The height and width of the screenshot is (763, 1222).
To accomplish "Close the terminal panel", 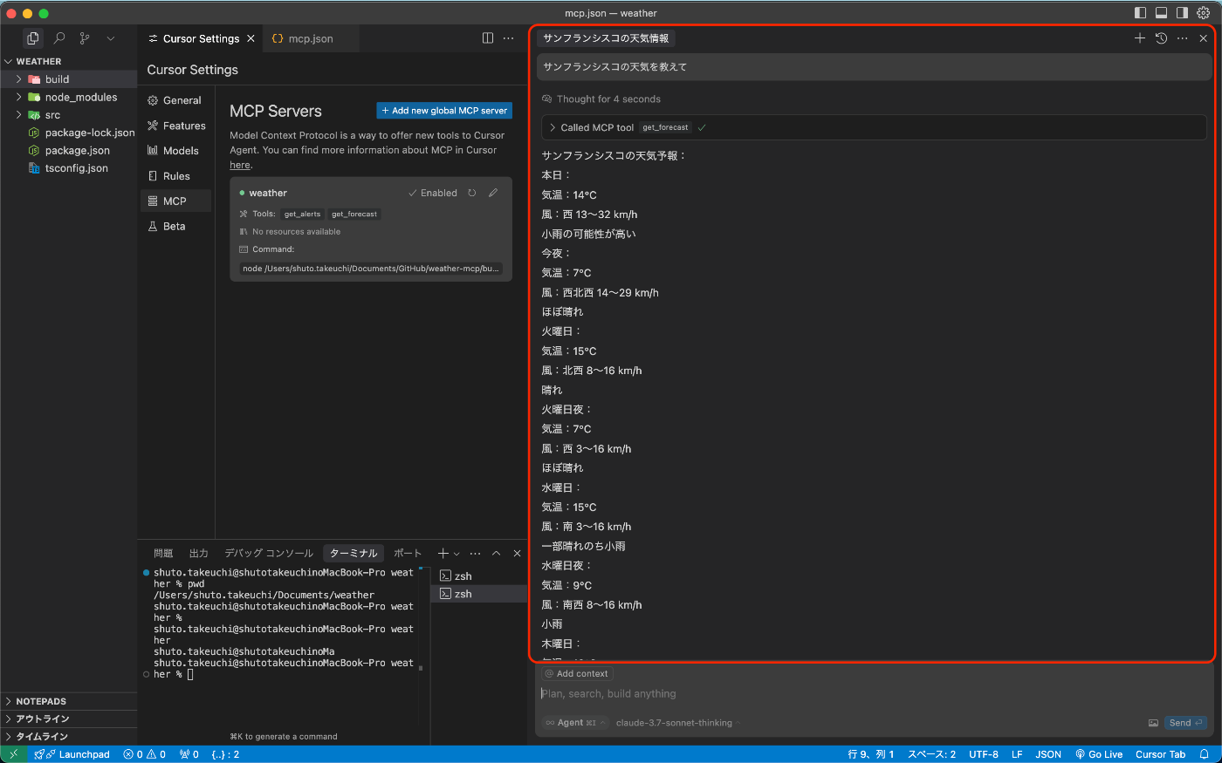I will 518,553.
